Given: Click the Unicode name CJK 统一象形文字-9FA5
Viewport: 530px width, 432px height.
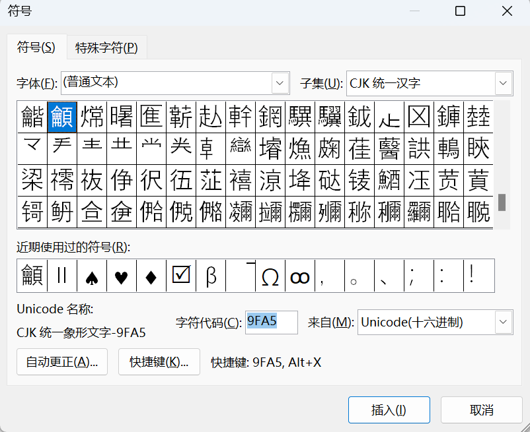Looking at the screenshot, I should 81,333.
